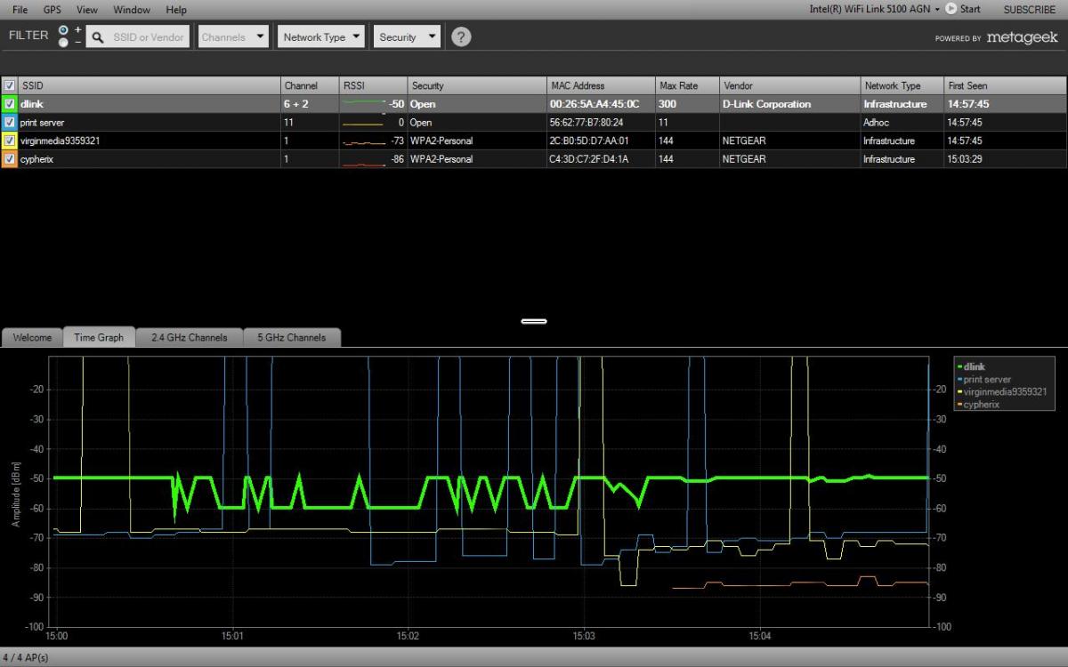Image resolution: width=1068 pixels, height=667 pixels.
Task: Select the minus filter radio button
Action: [x=63, y=42]
